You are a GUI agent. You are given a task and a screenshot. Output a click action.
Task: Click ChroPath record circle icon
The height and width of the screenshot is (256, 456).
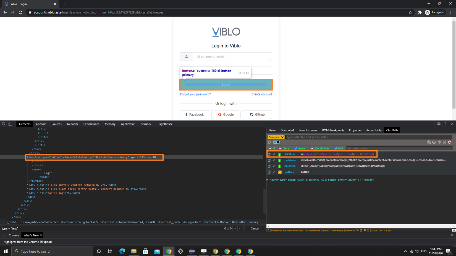(434, 142)
